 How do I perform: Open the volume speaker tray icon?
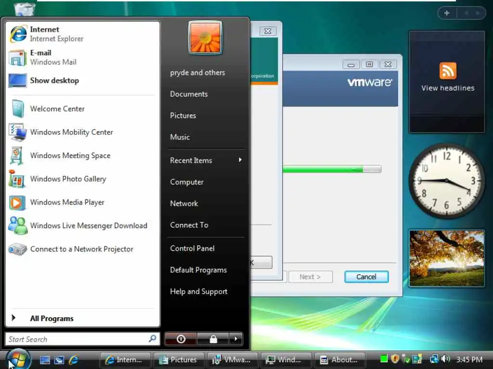(445, 358)
